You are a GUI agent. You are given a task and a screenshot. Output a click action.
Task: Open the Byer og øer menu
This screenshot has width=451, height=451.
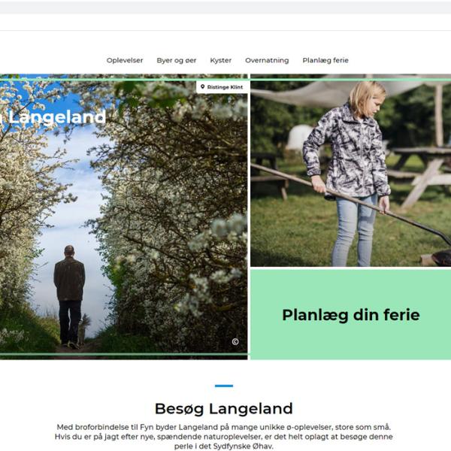[x=177, y=60]
